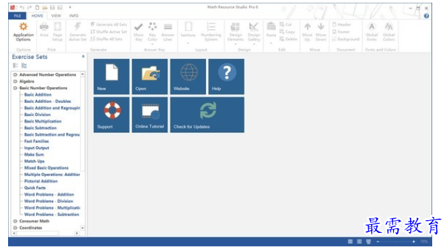Click the Website tile

pos(188,77)
